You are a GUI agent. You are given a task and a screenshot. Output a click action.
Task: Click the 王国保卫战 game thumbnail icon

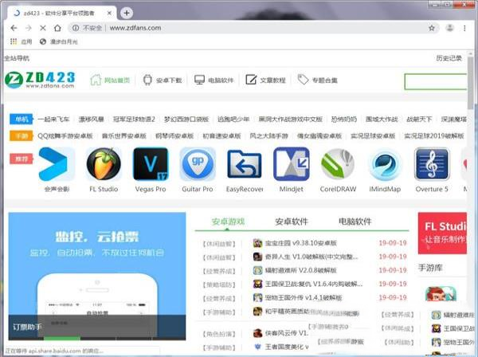click(257, 284)
